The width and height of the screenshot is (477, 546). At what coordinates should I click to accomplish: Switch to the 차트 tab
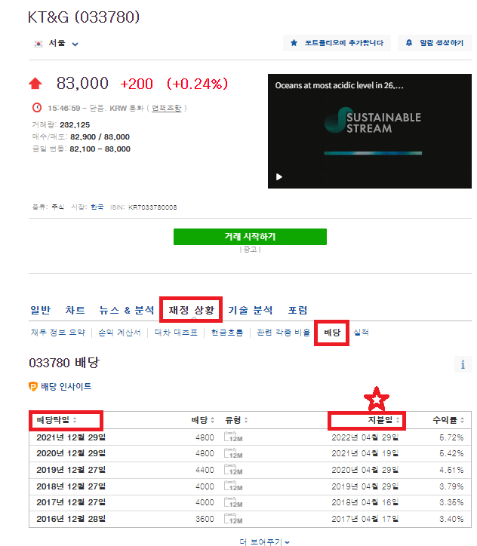(x=75, y=310)
